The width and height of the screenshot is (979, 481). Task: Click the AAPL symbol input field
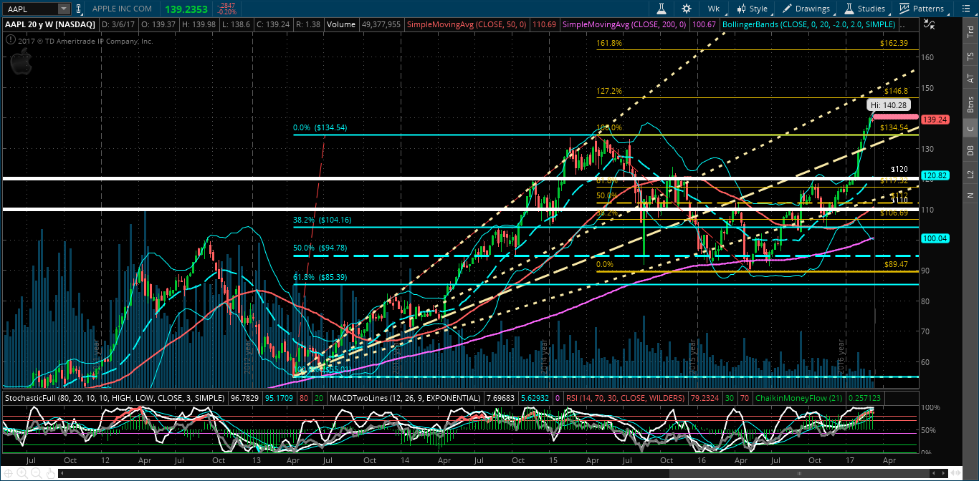click(29, 9)
